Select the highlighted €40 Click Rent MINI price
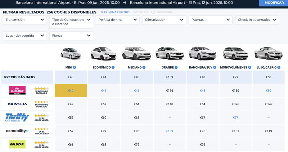Image resolution: width=288 pixels, height=152 pixels. point(71,91)
